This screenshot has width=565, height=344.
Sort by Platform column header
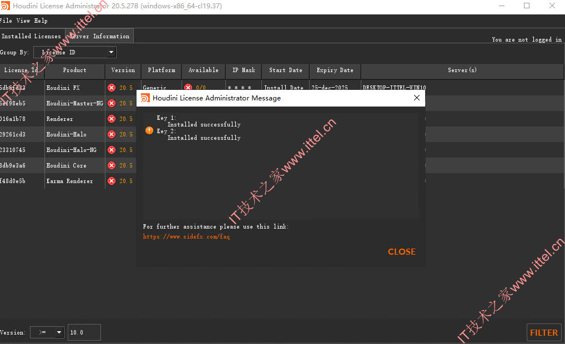(162, 70)
